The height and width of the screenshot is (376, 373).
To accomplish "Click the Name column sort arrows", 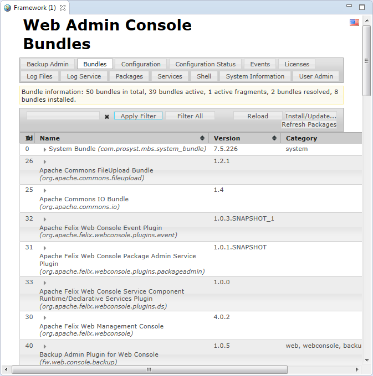I will pos(202,138).
